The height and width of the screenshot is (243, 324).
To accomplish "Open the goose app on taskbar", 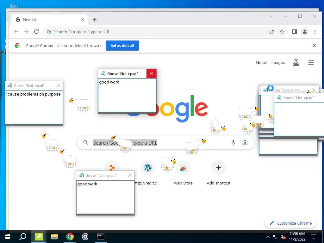I will point(39,237).
